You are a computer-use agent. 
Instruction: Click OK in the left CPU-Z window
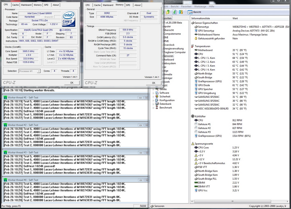(x=72, y=83)
